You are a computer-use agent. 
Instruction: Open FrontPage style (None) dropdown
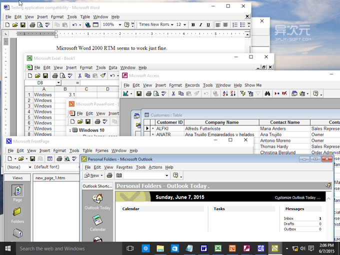coord(30,167)
